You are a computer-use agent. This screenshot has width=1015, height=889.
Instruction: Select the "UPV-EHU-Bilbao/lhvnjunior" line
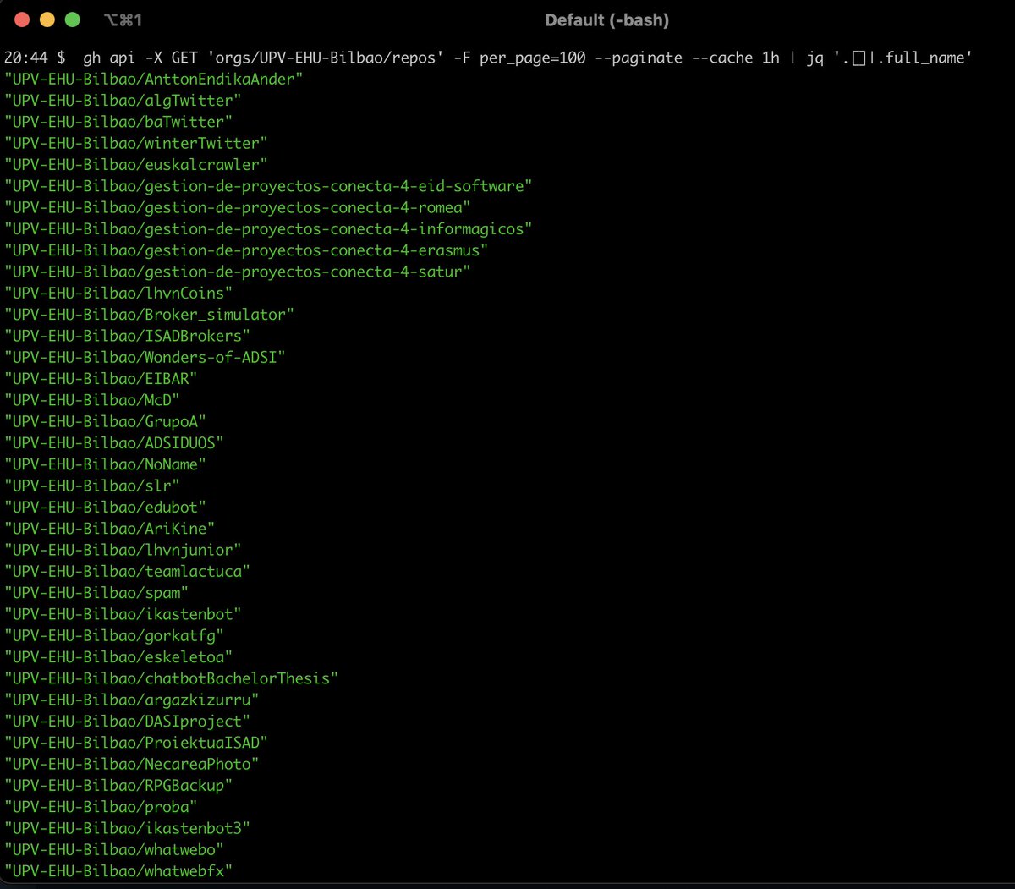(x=123, y=550)
